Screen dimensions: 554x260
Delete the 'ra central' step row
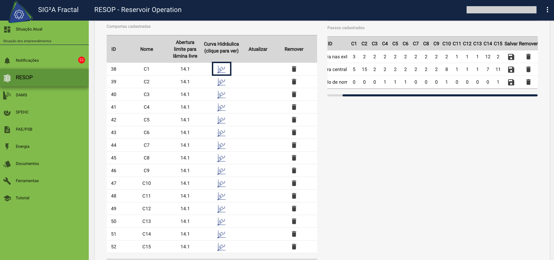point(528,69)
